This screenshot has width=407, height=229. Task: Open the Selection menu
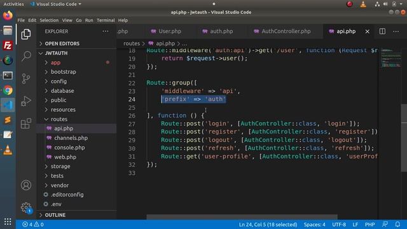click(49, 20)
